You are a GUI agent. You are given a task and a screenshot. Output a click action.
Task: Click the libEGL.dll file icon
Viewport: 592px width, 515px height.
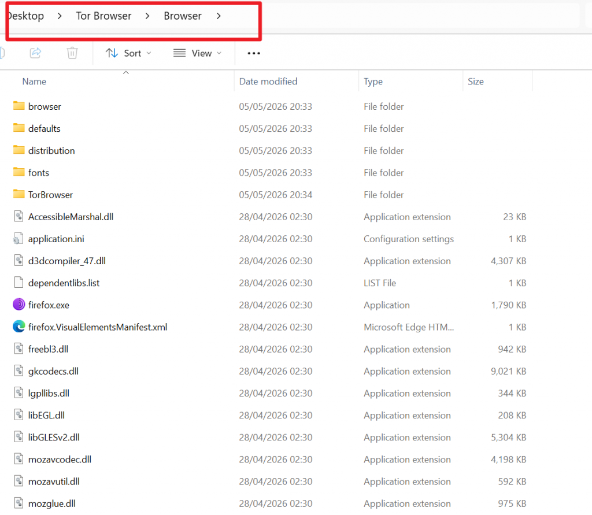click(19, 415)
